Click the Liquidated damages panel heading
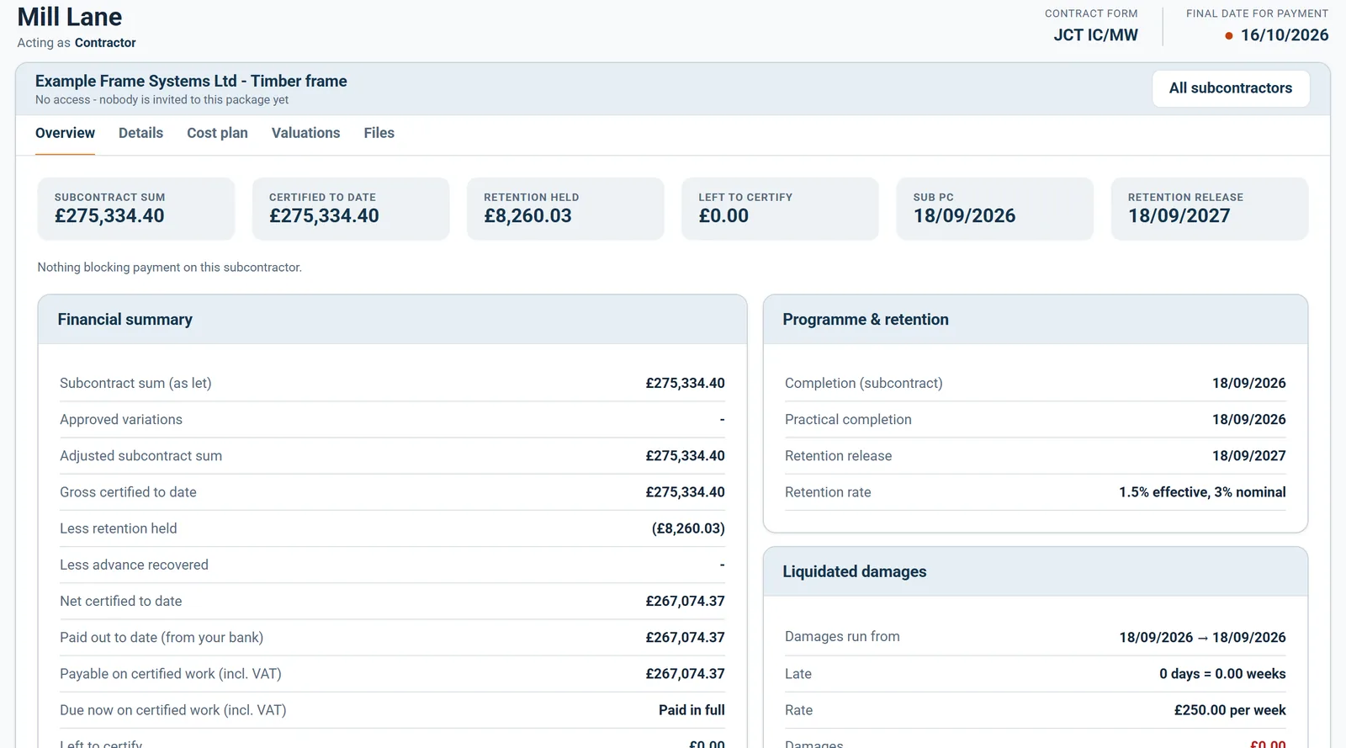Screen dimensions: 1346x748 tap(855, 572)
